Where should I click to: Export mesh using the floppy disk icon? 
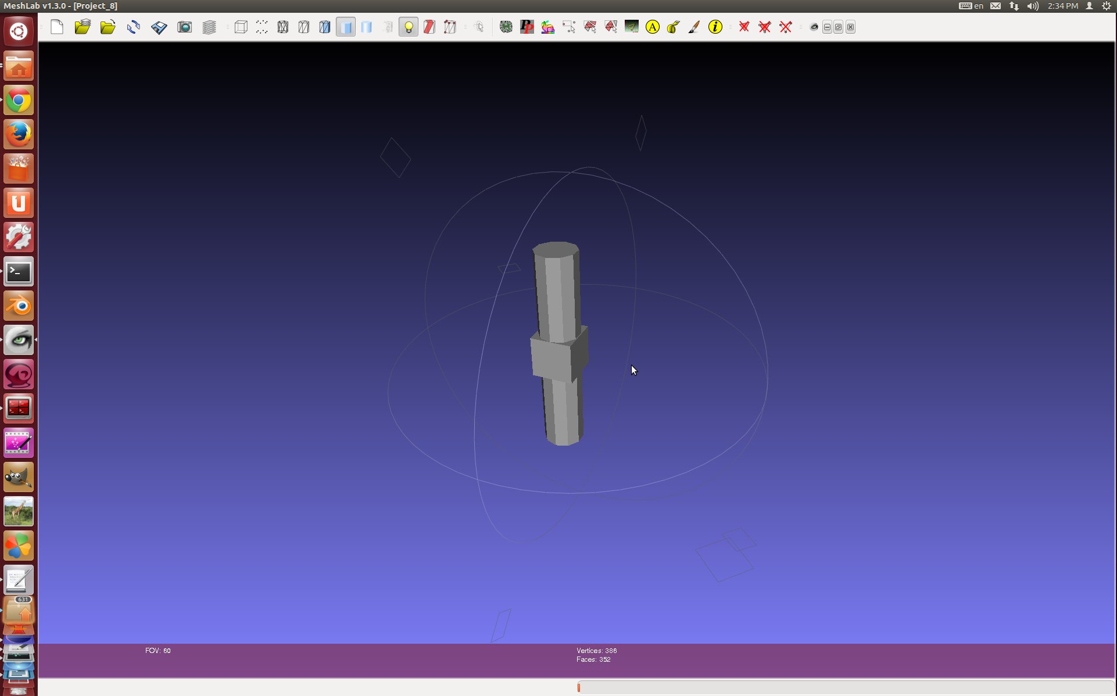point(159,27)
